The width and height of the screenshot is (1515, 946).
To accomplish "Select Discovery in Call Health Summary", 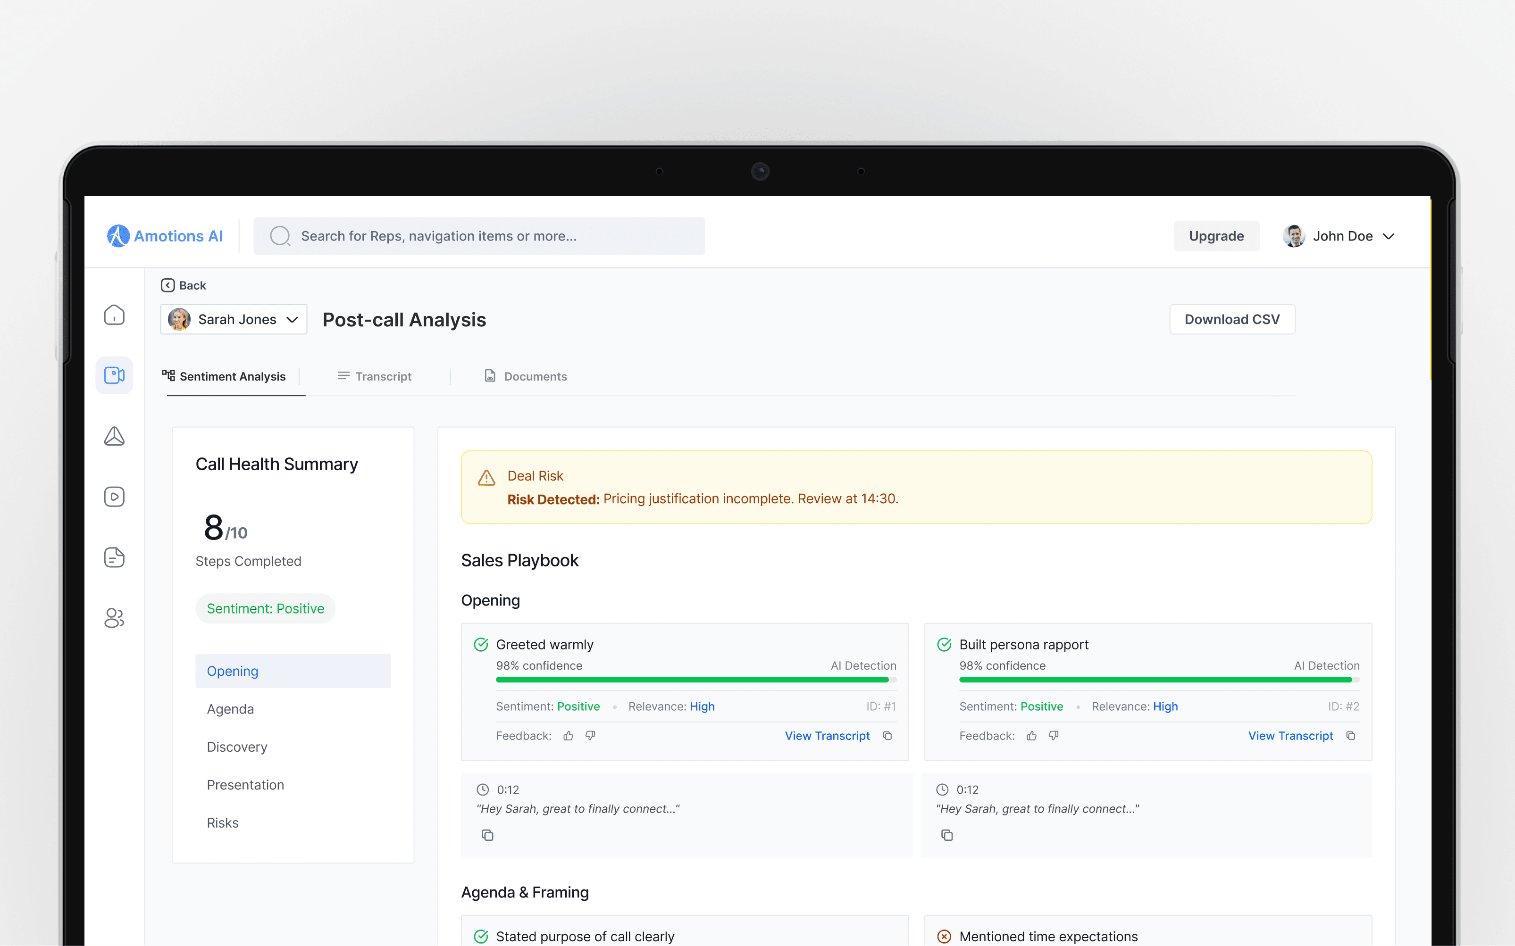I will click(x=237, y=747).
